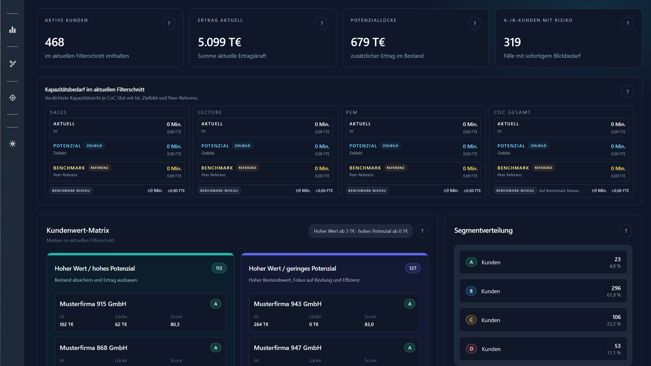This screenshot has height=366, width=651.
Task: Toggle the sun theme icon in sidebar
Action: (13, 144)
